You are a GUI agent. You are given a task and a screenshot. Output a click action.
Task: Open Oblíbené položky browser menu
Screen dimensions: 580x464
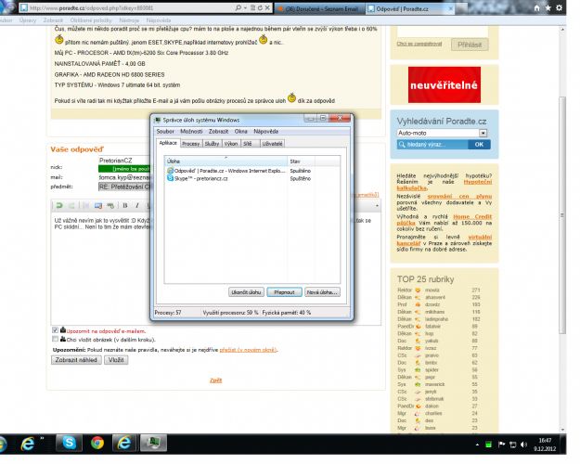click(91, 20)
